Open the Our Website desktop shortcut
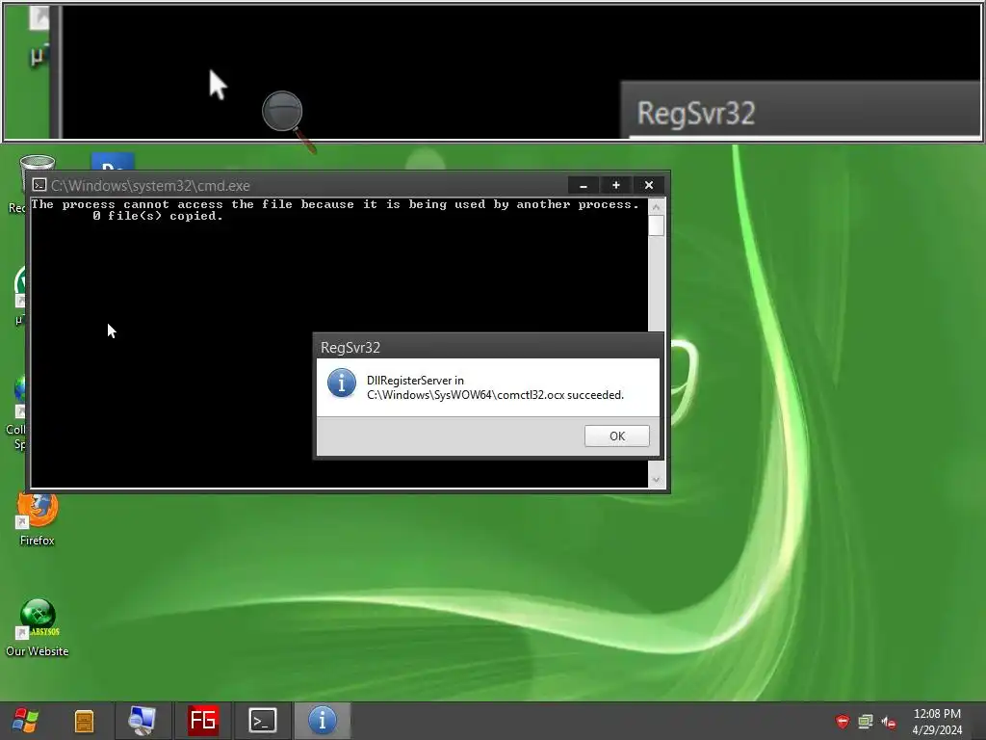Image resolution: width=986 pixels, height=740 pixels. coord(38,628)
